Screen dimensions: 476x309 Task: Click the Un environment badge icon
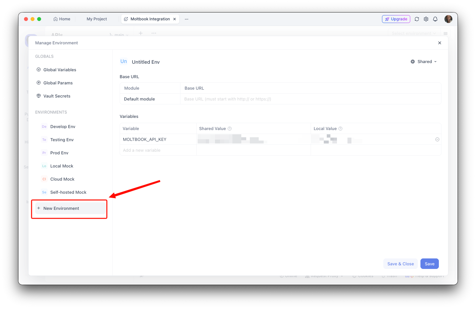point(124,61)
